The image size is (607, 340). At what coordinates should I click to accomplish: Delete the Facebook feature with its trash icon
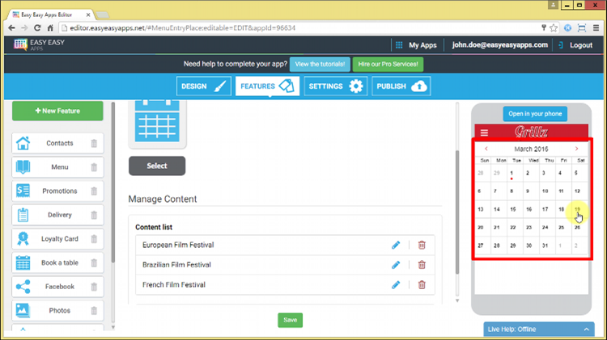pyautogui.click(x=94, y=287)
